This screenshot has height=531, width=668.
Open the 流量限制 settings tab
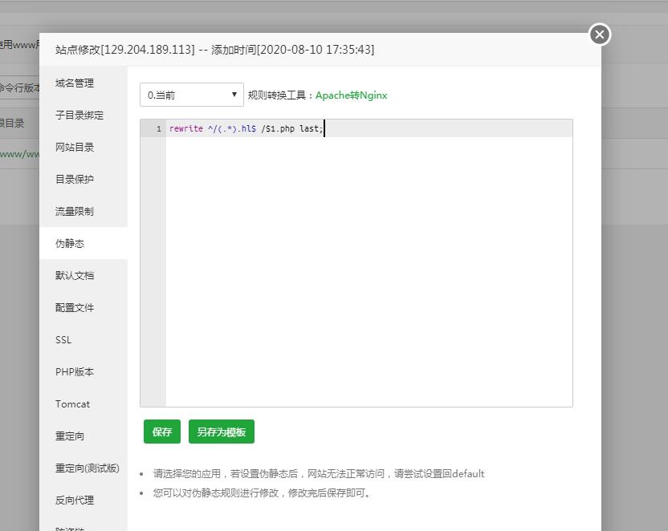click(75, 211)
